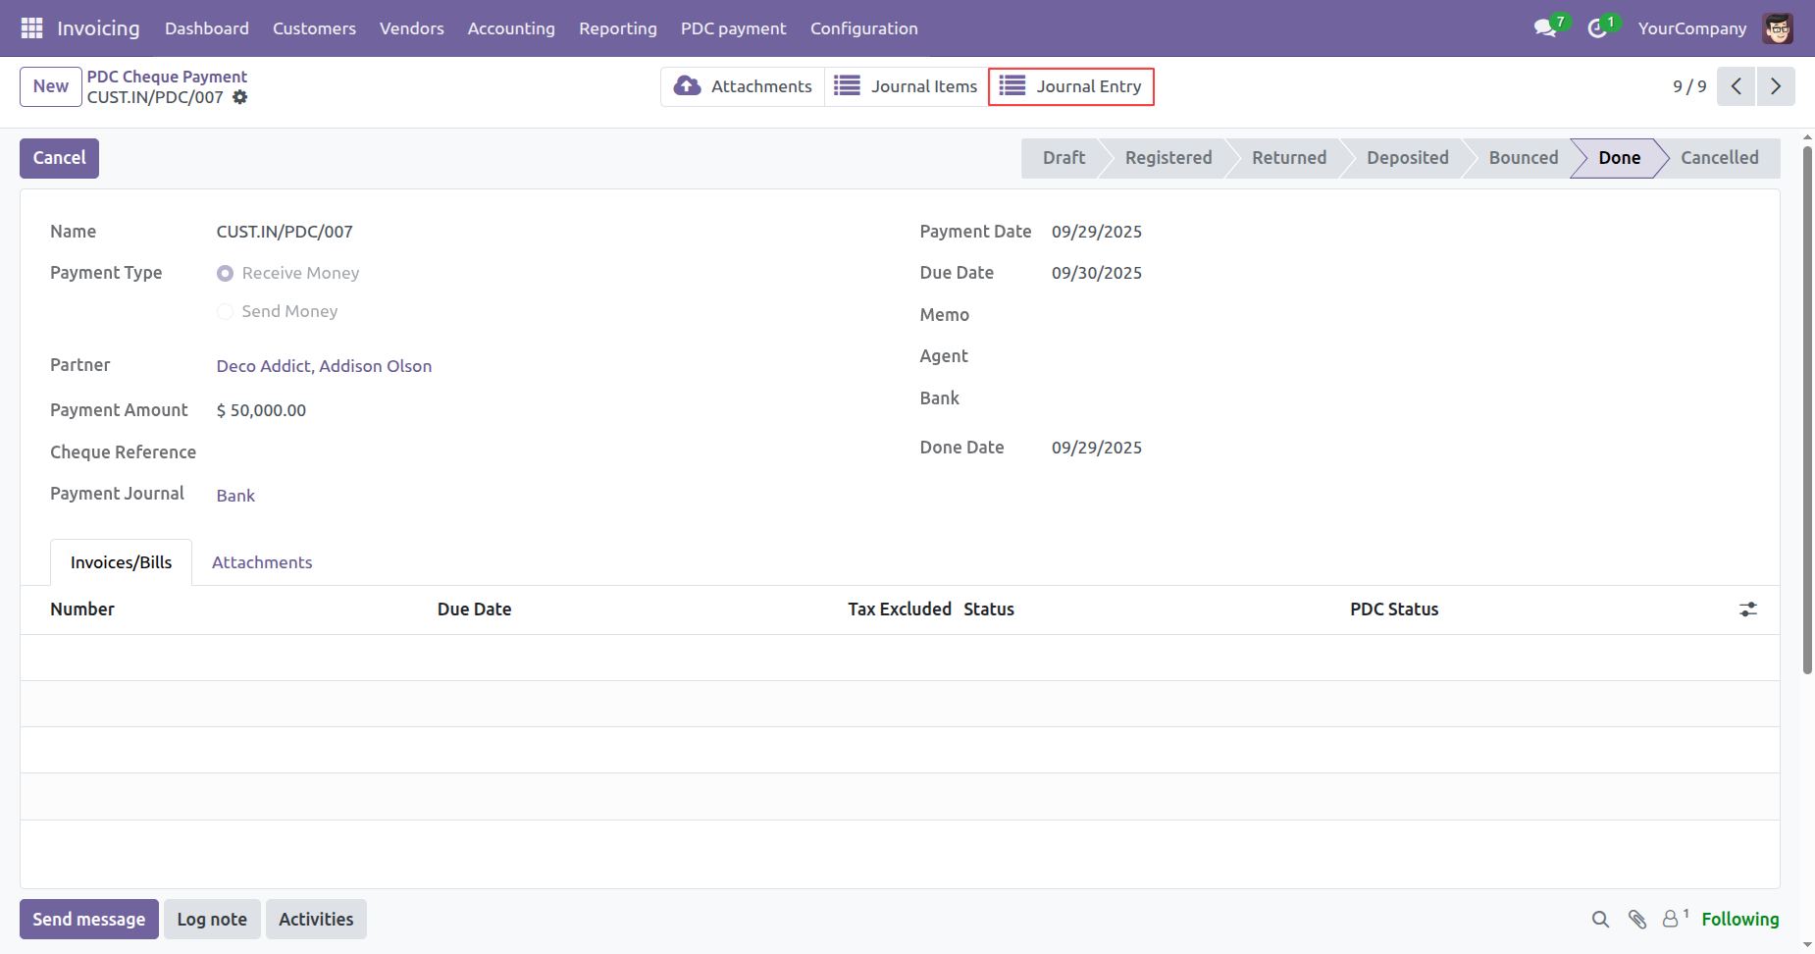Image resolution: width=1815 pixels, height=954 pixels.
Task: Open the conversations chat icon
Action: [1545, 28]
